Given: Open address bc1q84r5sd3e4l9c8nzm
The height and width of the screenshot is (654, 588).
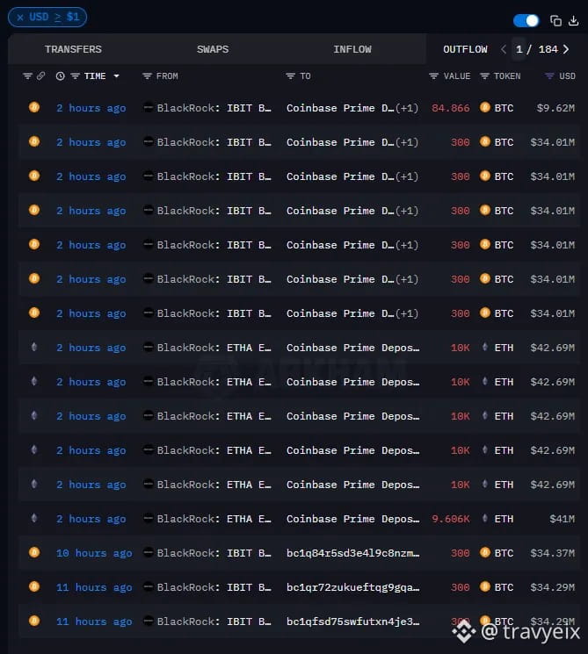Looking at the screenshot, I should [353, 553].
